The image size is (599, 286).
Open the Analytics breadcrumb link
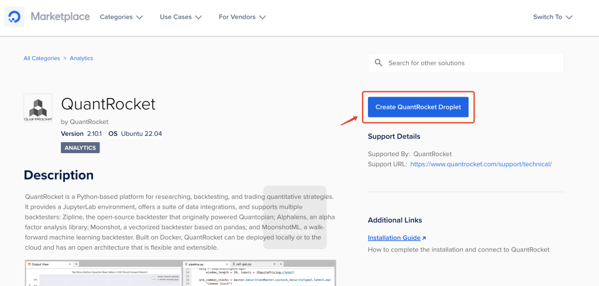click(81, 58)
